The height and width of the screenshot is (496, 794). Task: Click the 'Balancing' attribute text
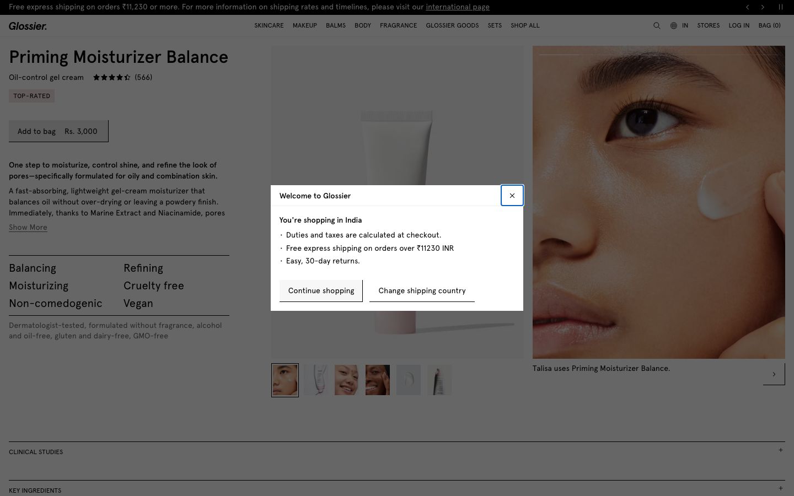(33, 268)
